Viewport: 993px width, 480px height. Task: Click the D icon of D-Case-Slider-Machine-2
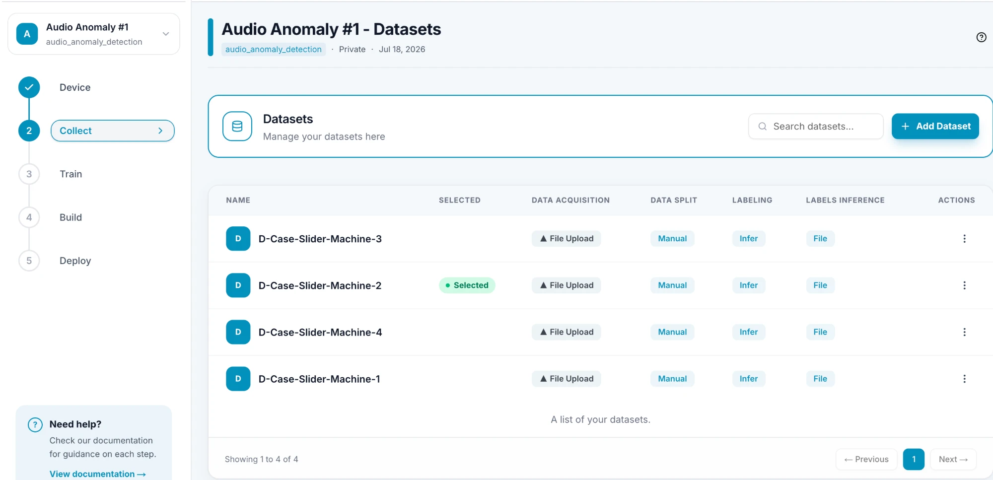(x=238, y=285)
